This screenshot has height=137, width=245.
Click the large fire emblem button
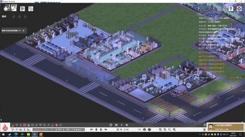(5, 127)
